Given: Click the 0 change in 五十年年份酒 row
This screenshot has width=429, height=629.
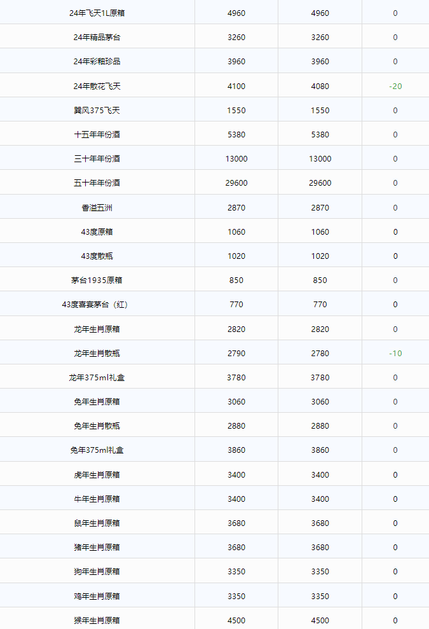Looking at the screenshot, I should point(395,183).
